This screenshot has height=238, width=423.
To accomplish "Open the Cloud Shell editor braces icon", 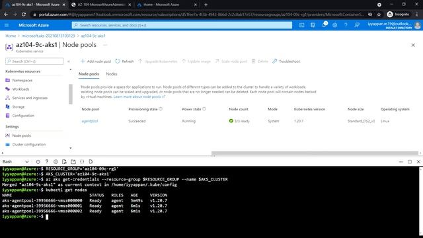I will pyautogui.click(x=82, y=161).
